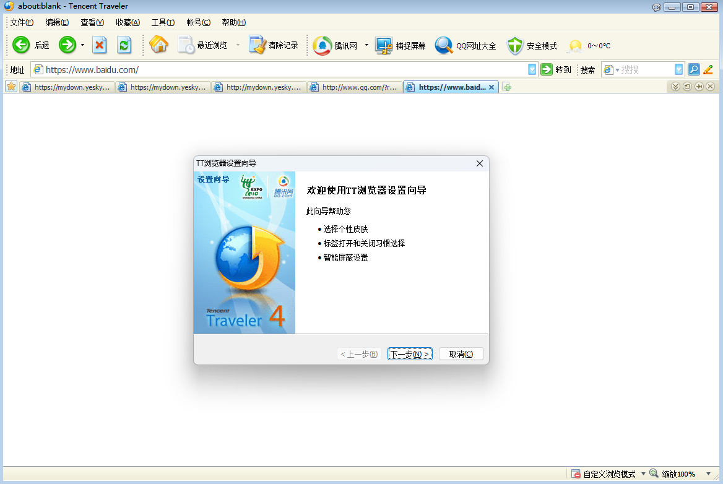The height and width of the screenshot is (484, 723).
Task: Click the Refresh page icon
Action: 124,45
